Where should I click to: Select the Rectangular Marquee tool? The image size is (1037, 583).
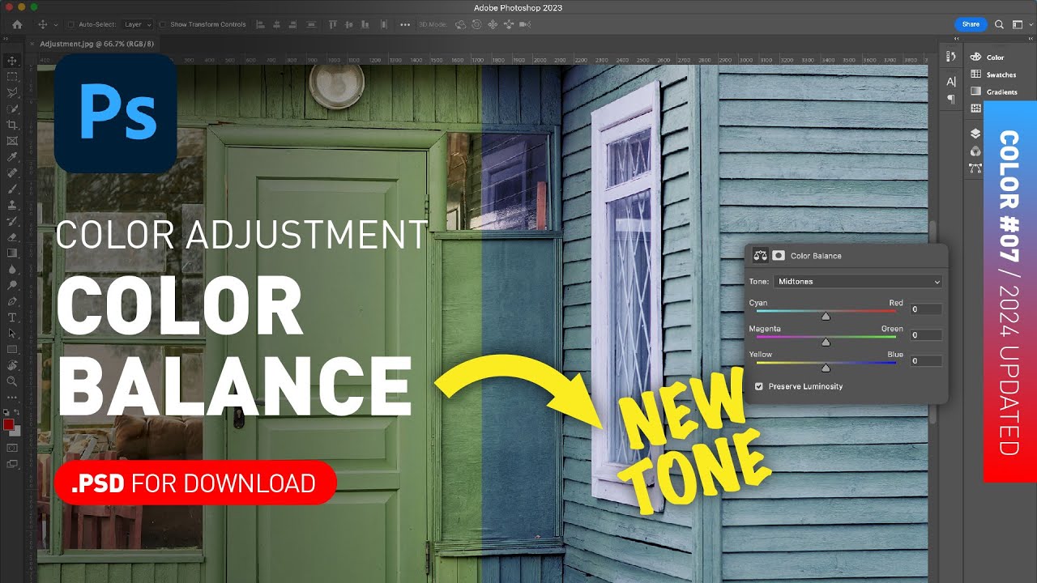(12, 76)
